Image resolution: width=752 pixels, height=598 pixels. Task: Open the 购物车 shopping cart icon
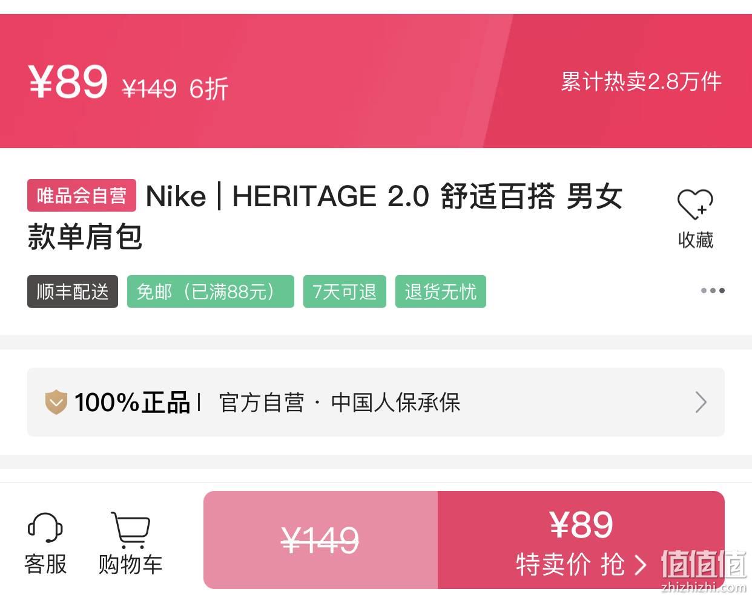click(130, 530)
